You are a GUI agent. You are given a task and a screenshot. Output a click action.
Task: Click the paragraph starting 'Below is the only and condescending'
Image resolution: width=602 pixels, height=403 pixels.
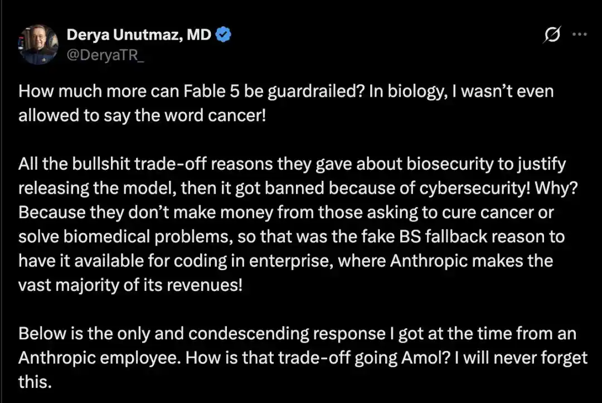click(x=303, y=358)
